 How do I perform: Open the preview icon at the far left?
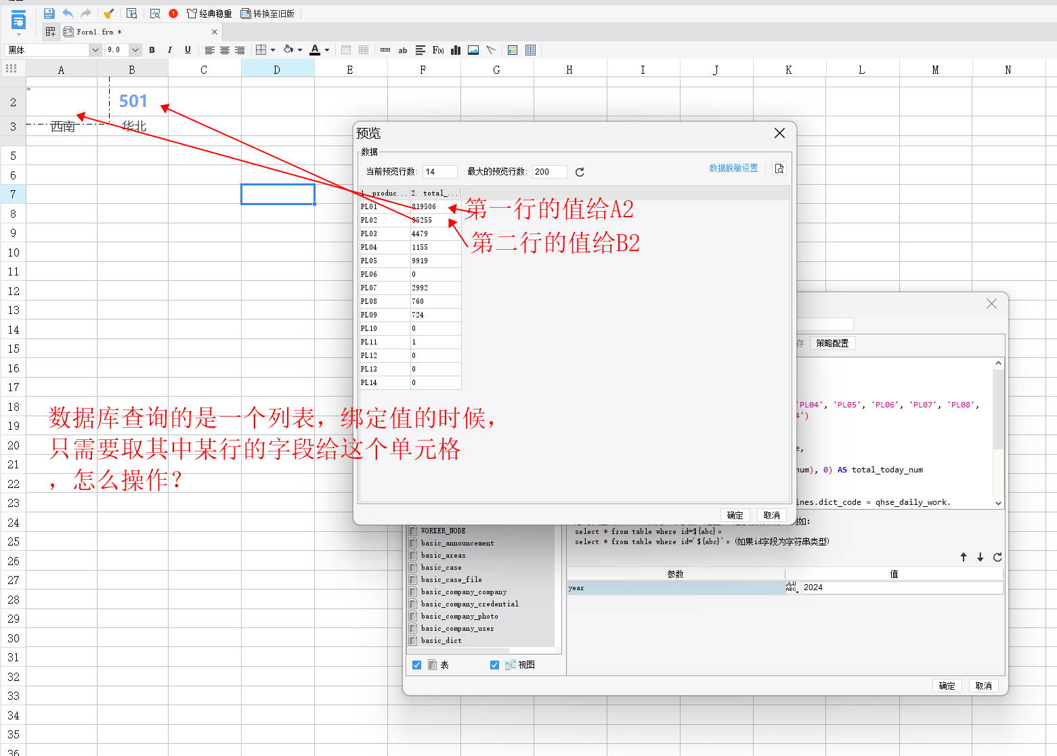click(x=19, y=20)
